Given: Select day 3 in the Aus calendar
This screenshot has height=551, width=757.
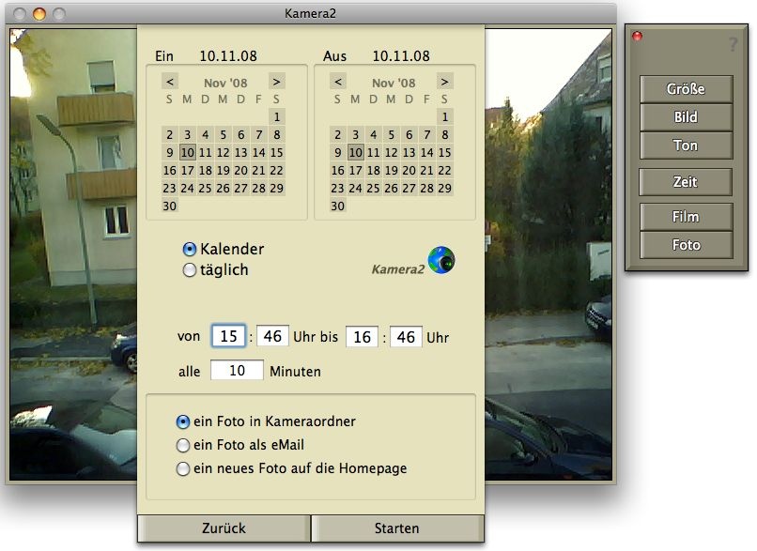Looking at the screenshot, I should click(x=355, y=134).
